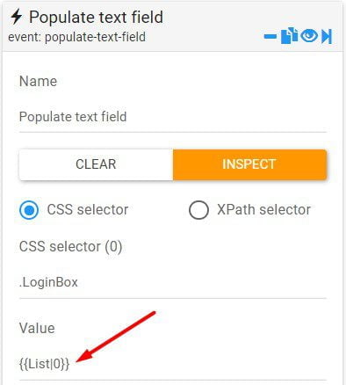
Task: Click the orange INSPECT button
Action: pos(249,164)
